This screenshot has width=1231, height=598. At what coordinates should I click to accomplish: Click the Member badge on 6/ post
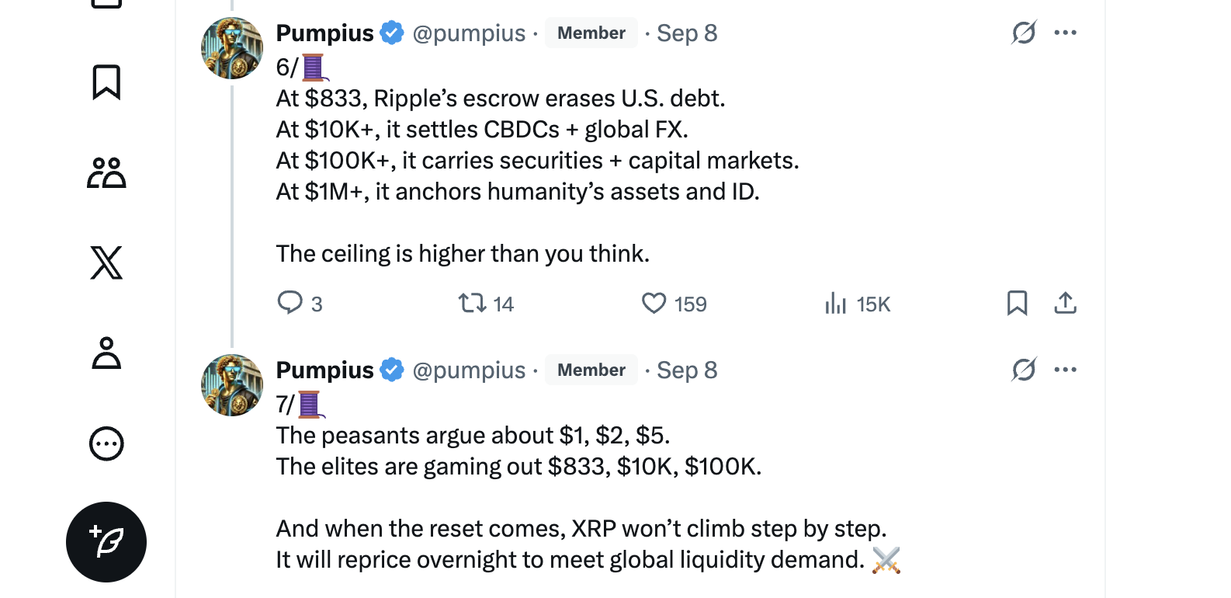[591, 33]
